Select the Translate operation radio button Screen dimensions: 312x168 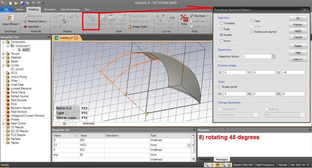(x=221, y=23)
